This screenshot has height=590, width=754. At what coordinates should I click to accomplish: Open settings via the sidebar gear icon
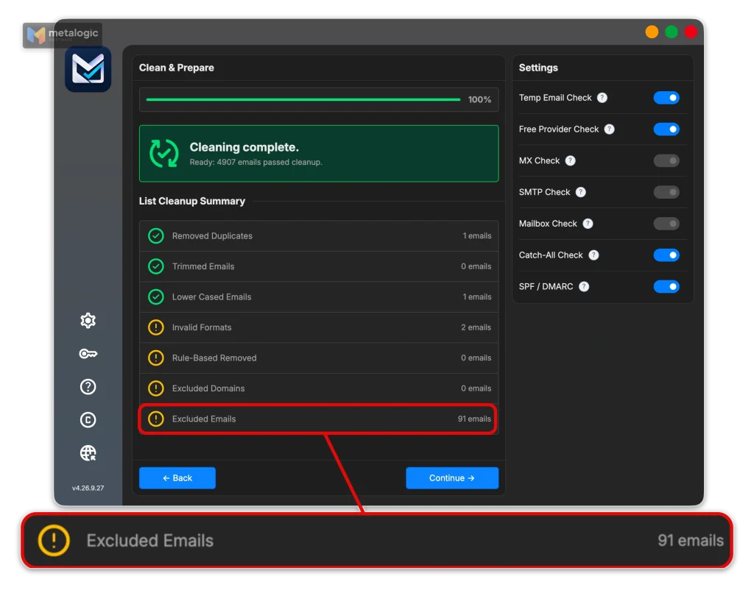[x=88, y=321]
